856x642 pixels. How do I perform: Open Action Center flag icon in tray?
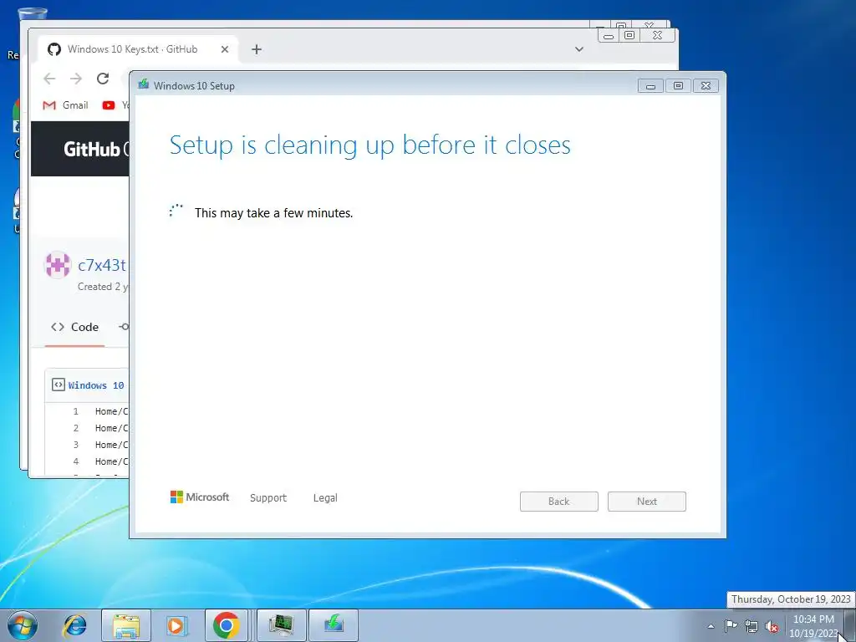click(x=731, y=626)
